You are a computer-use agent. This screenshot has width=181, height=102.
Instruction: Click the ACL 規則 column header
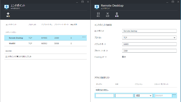74,25
